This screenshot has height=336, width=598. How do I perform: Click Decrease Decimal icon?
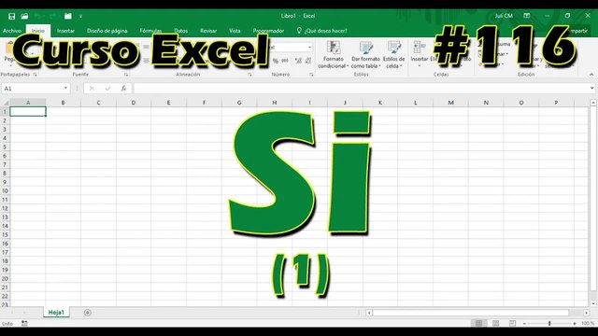pyautogui.click(x=307, y=61)
